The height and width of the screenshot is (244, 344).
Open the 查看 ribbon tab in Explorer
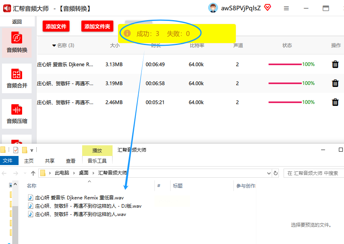[71, 161]
